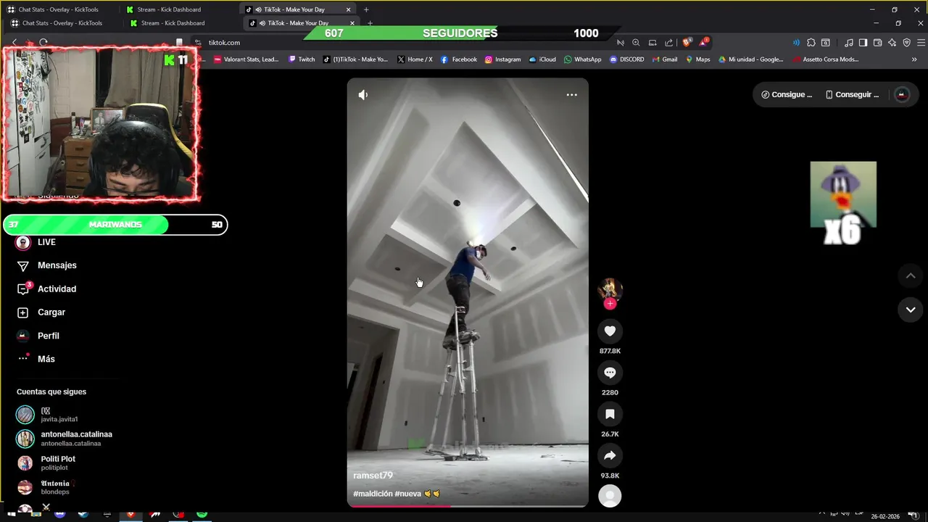Image resolution: width=928 pixels, height=522 pixels.
Task: Close the TikTok tab in the top row
Action: pyautogui.click(x=349, y=9)
